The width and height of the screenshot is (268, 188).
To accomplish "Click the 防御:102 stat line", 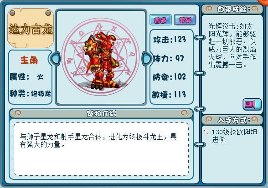I will click(169, 77).
